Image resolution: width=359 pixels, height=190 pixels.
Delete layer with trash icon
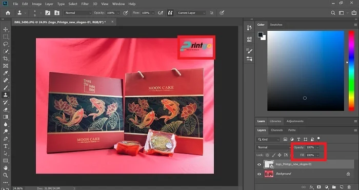point(349,187)
